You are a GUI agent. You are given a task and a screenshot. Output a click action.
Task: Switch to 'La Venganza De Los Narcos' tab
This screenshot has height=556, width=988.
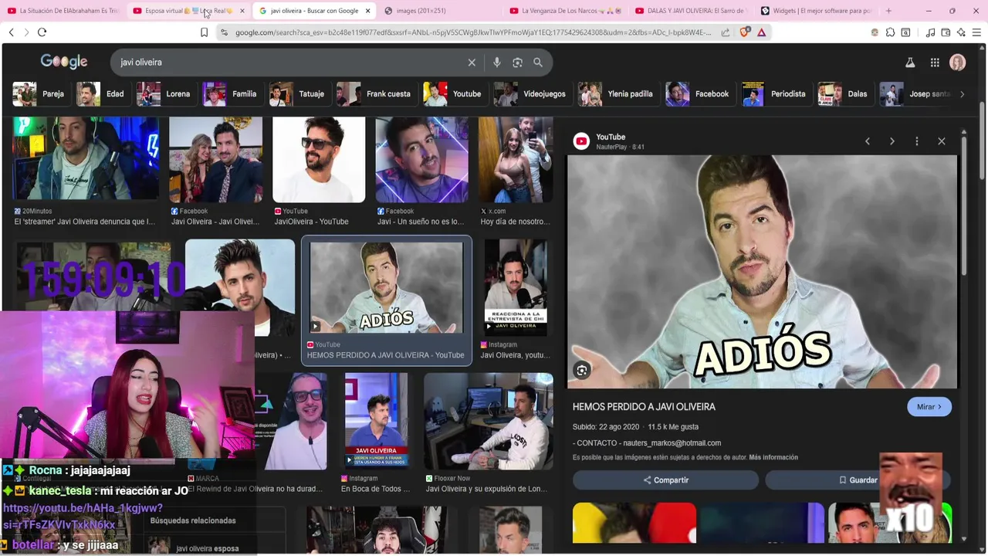pos(566,11)
